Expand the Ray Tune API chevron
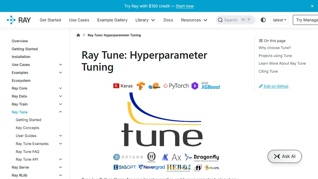318x179 pixels. pos(60,159)
